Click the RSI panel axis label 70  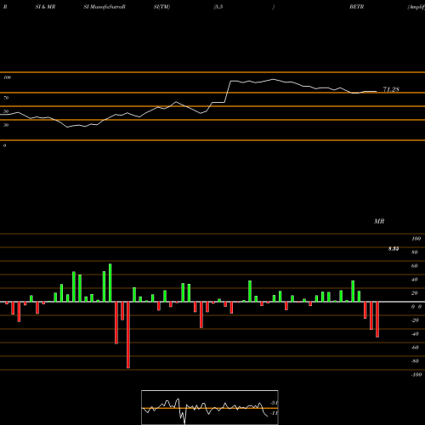6,98
